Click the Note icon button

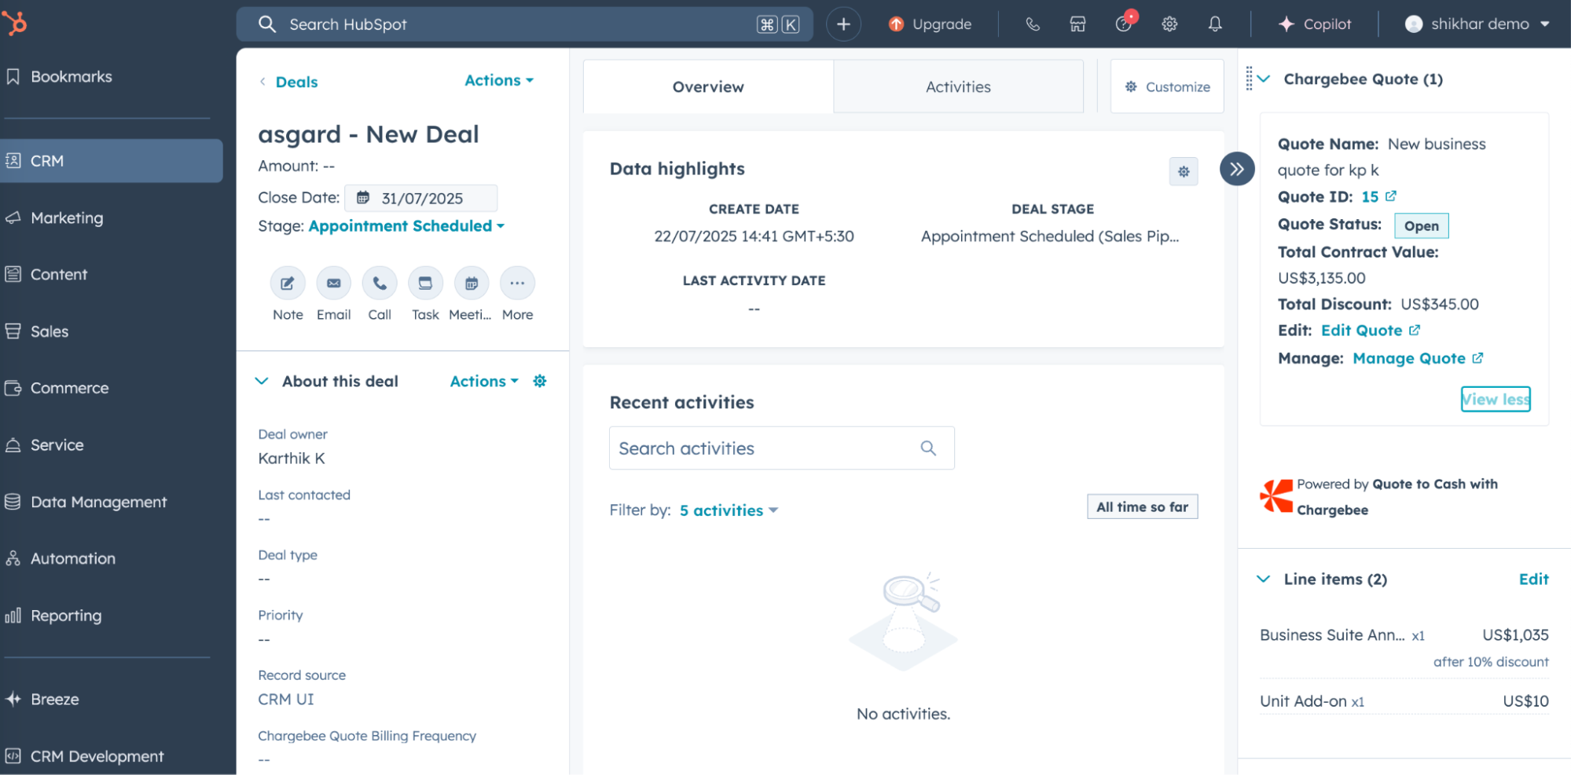(288, 283)
